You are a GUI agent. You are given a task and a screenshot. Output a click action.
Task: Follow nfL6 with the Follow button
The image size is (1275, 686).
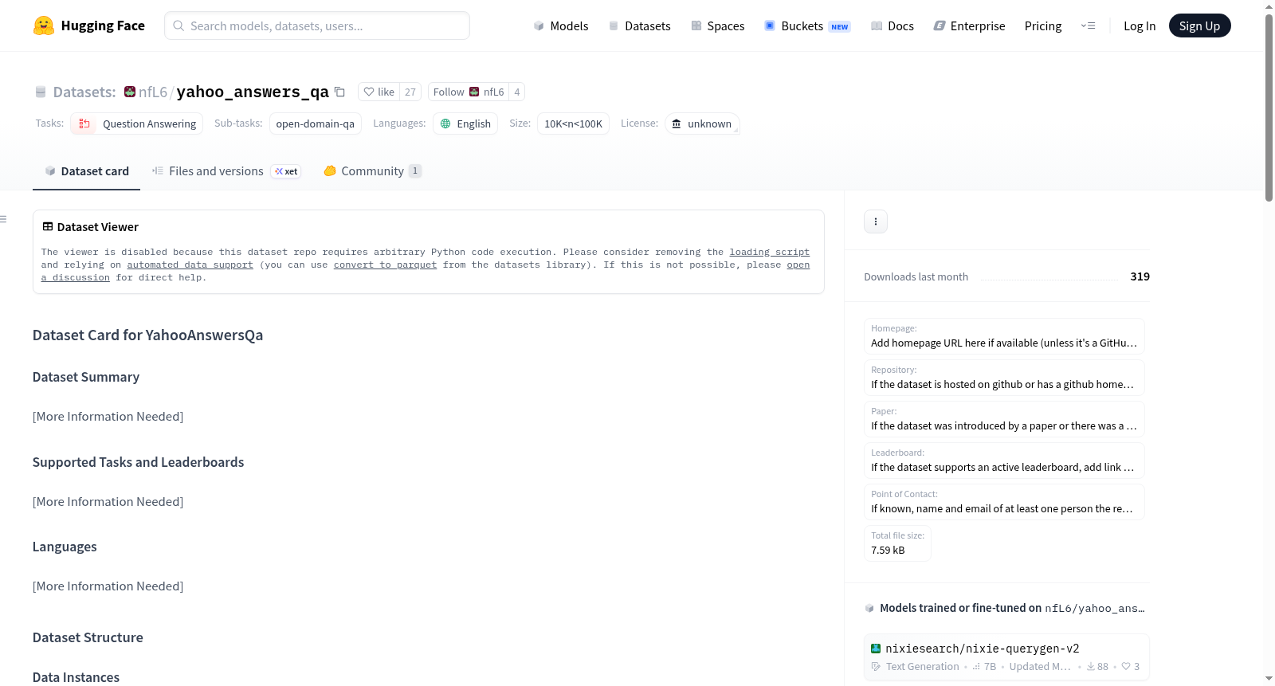[x=469, y=92]
